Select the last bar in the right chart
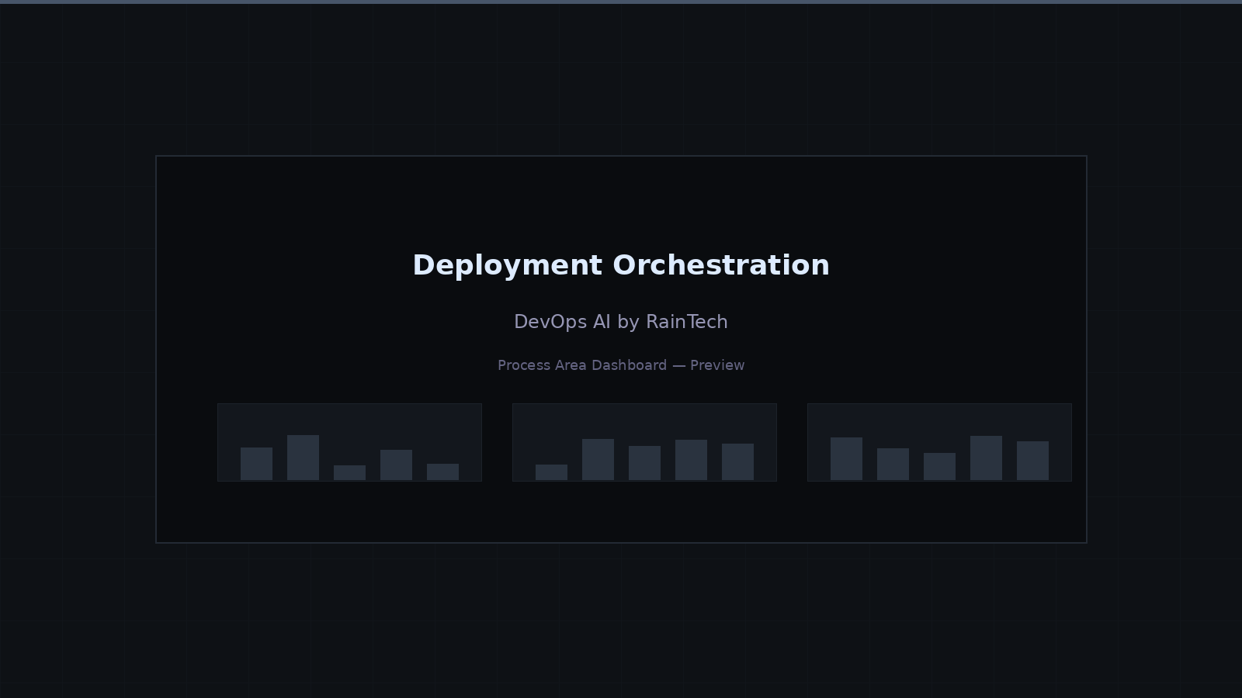 click(x=1032, y=459)
